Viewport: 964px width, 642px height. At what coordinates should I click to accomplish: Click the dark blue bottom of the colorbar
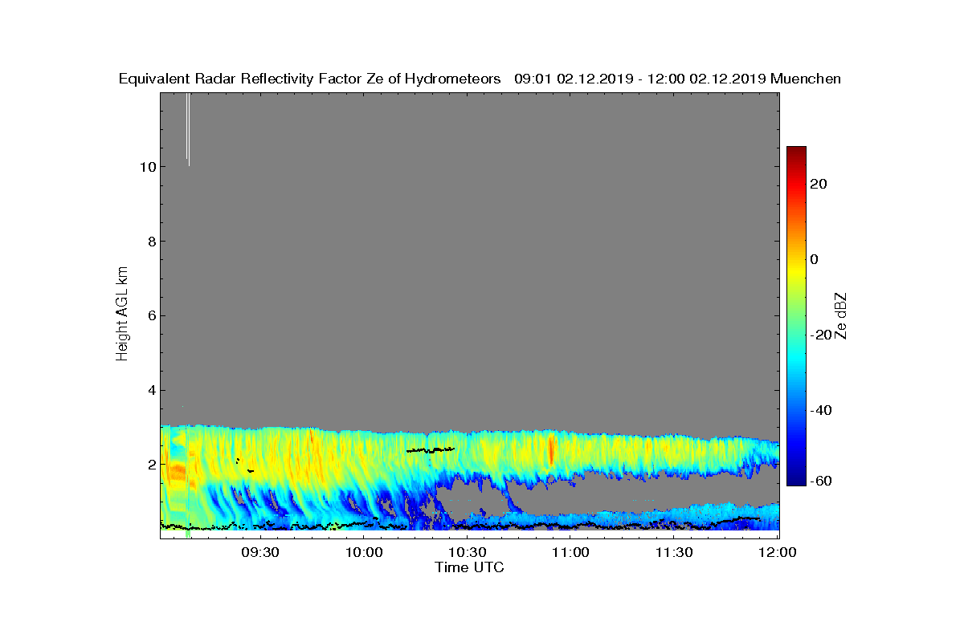coord(796,480)
